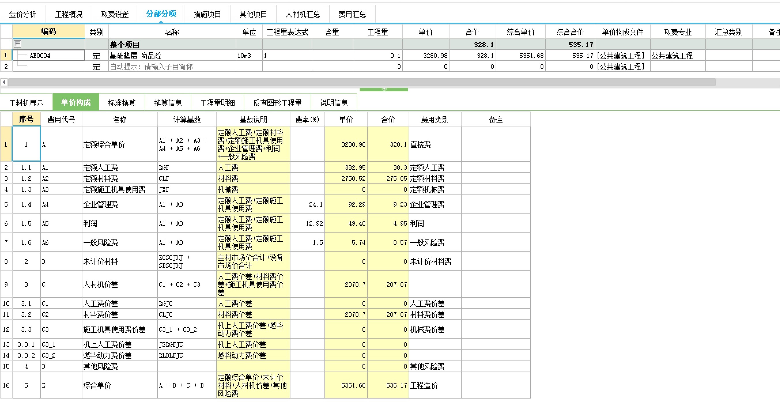
Task: Select the 定额人工费 name cell
Action: [120, 167]
